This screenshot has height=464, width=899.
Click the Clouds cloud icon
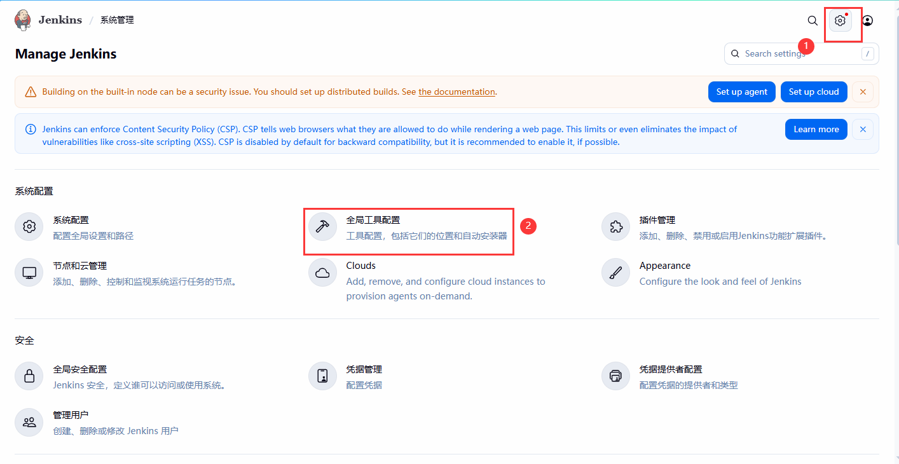tap(322, 273)
